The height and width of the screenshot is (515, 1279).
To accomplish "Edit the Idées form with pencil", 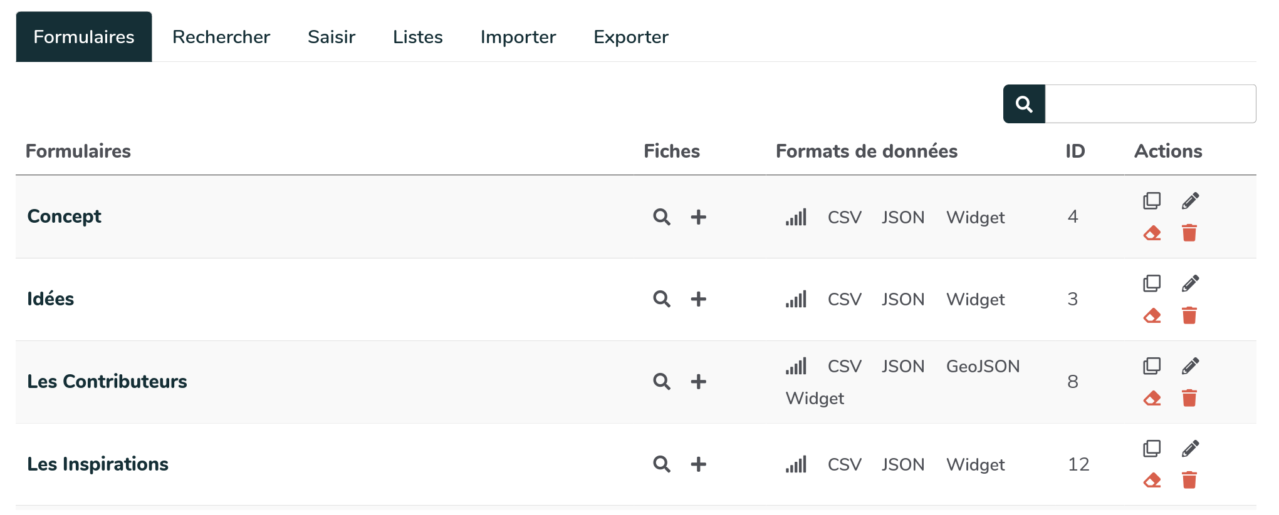I will (1190, 283).
